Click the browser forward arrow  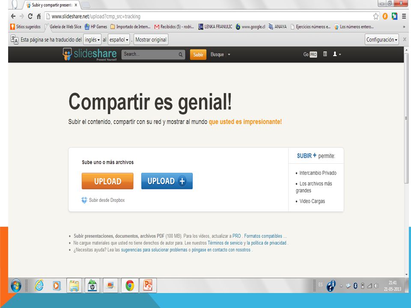click(22, 16)
